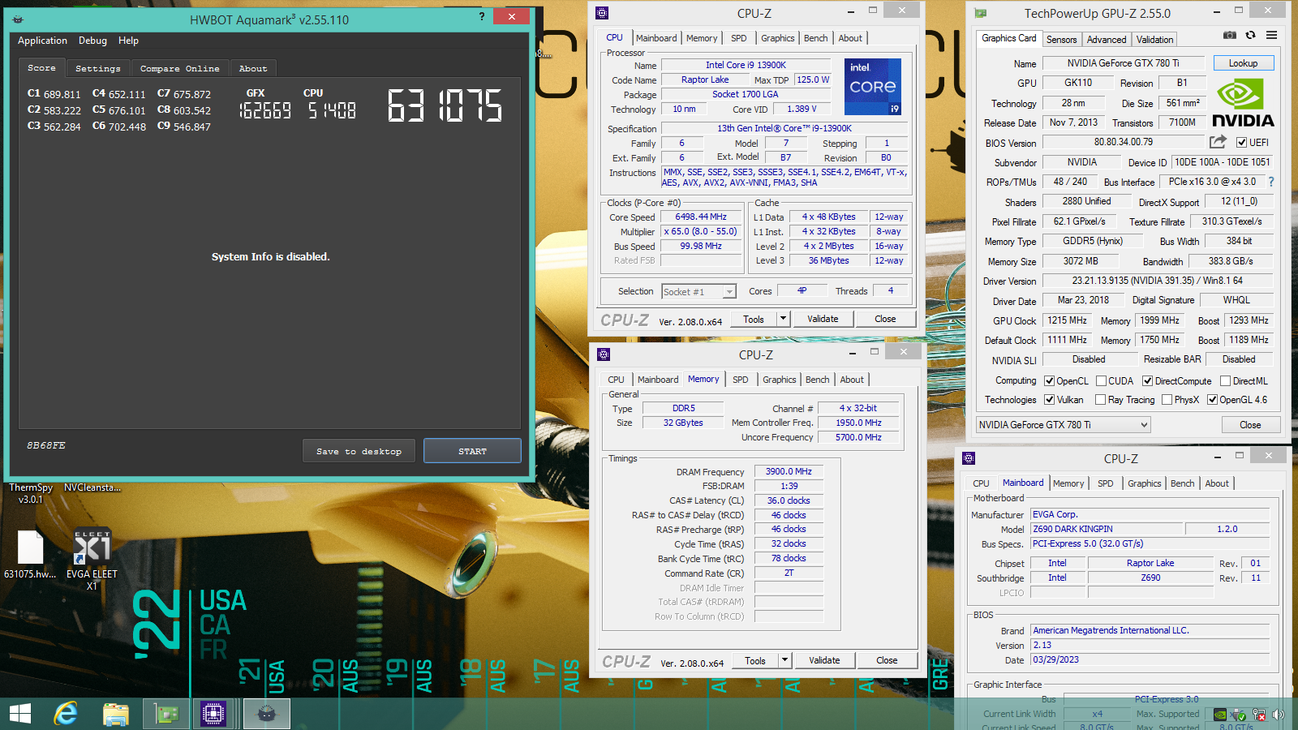
Task: Click the Bus Interface question mark in GPU-Z
Action: tap(1271, 182)
